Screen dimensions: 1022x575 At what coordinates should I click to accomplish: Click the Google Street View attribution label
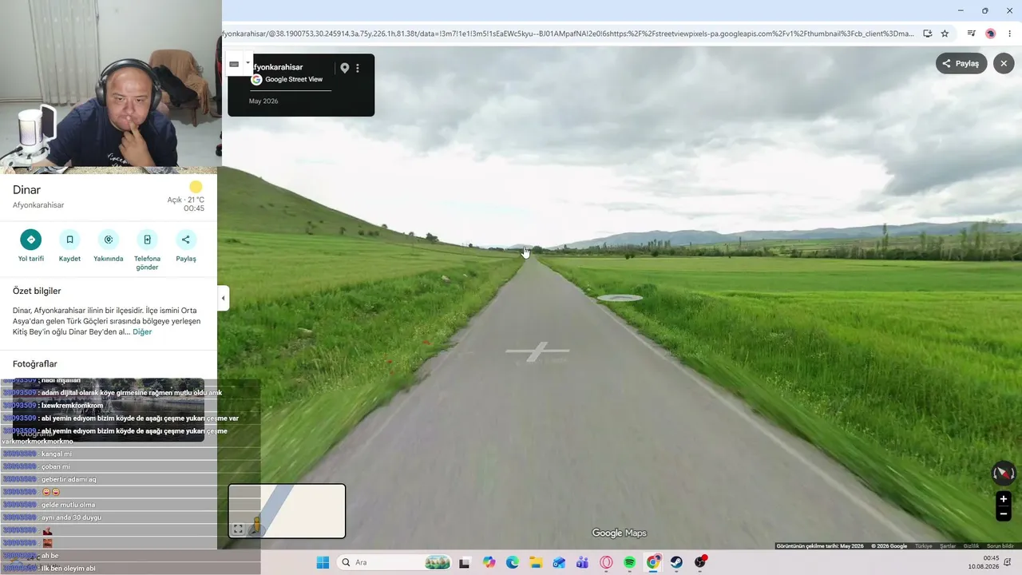click(294, 80)
